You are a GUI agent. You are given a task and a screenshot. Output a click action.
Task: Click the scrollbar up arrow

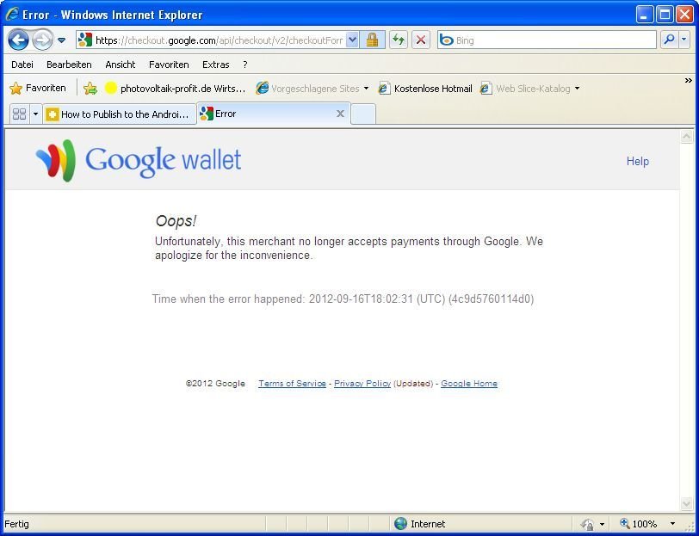click(687, 136)
